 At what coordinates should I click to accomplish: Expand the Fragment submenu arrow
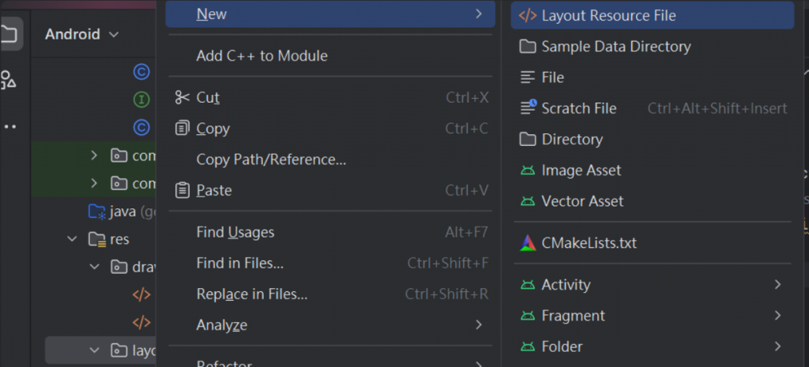[x=778, y=316]
